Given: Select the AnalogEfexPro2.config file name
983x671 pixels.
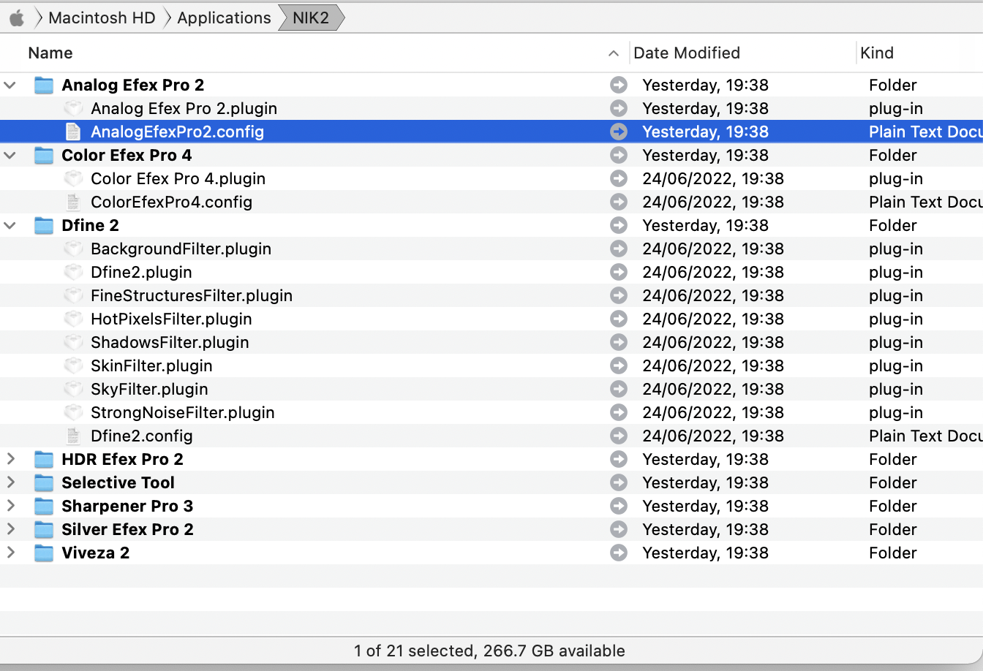Looking at the screenshot, I should point(178,132).
